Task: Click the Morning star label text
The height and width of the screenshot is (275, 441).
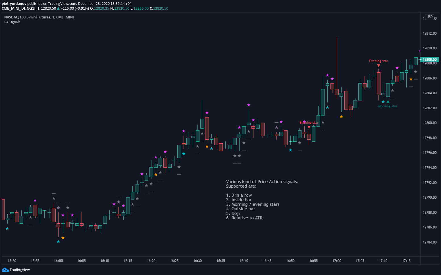Action: point(388,106)
